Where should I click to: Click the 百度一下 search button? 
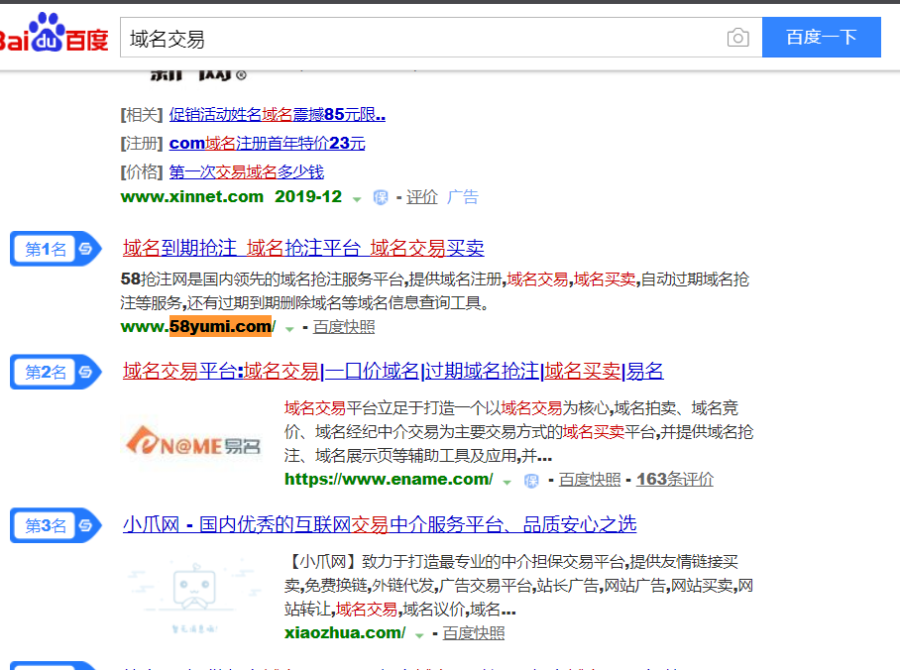821,38
